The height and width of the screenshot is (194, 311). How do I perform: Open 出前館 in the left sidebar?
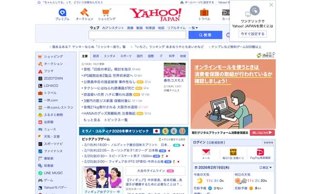click(x=49, y=122)
